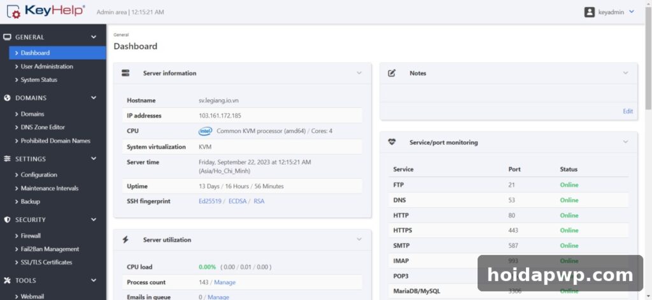Open Maintenance Intervals

50,188
